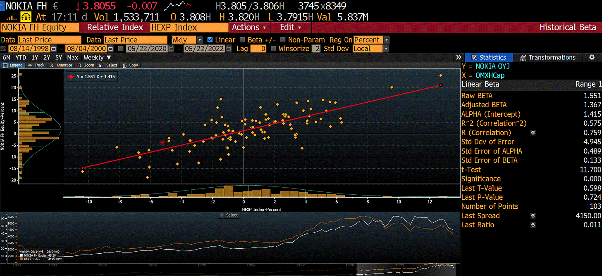Open the Select dropdown above the lower chart
Viewport: 602px width, 276px height.
pos(229,215)
